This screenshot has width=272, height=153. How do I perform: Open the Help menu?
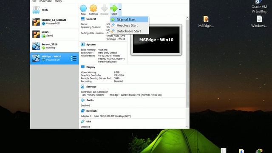(x=58, y=1)
